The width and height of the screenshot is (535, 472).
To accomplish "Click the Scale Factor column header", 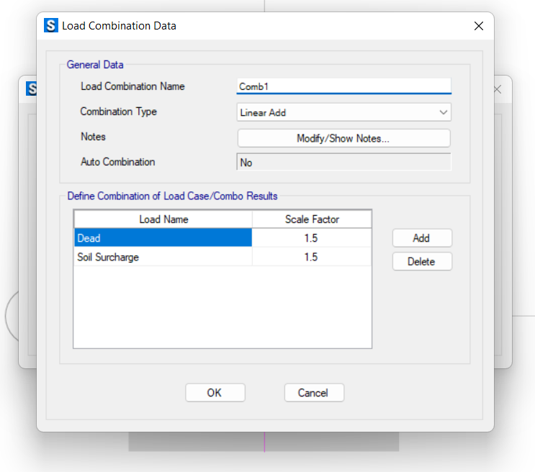I will 312,219.
